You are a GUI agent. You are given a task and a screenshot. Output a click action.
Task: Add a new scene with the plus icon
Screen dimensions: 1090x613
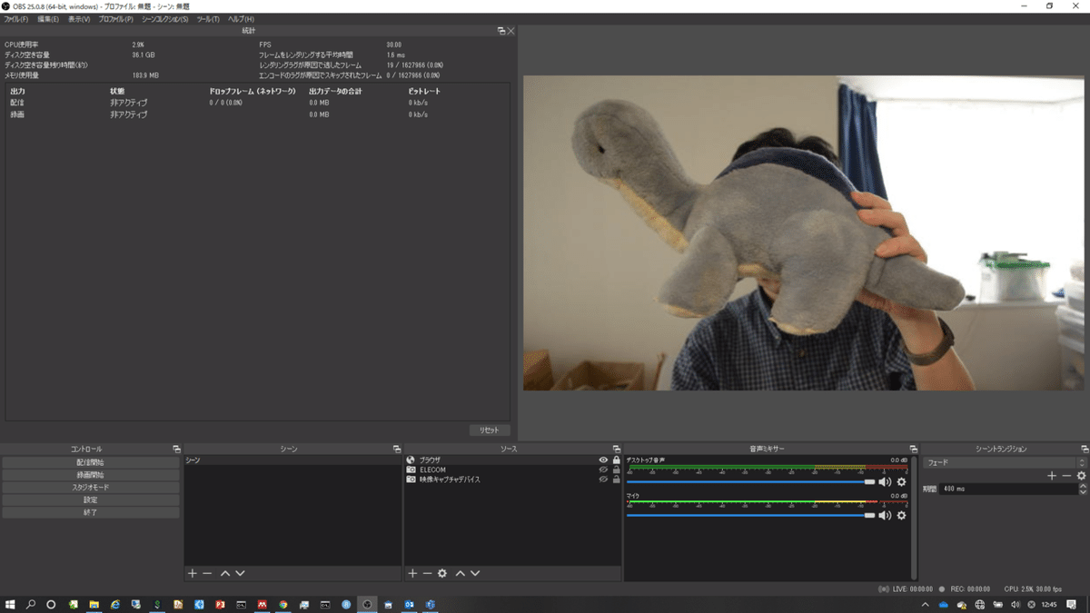pyautogui.click(x=192, y=574)
